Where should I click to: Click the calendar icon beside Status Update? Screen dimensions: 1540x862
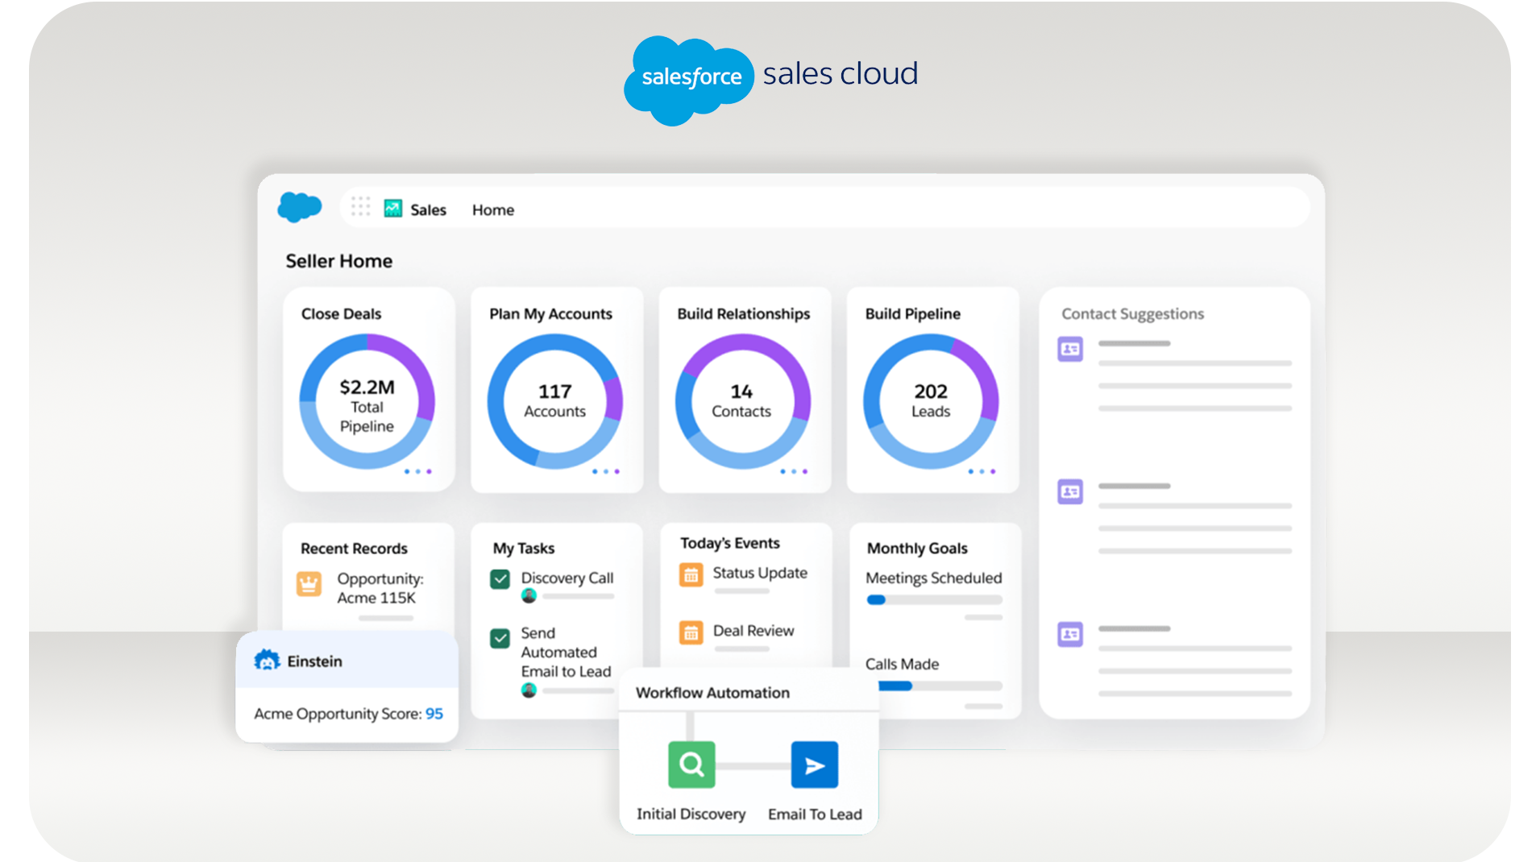click(691, 575)
